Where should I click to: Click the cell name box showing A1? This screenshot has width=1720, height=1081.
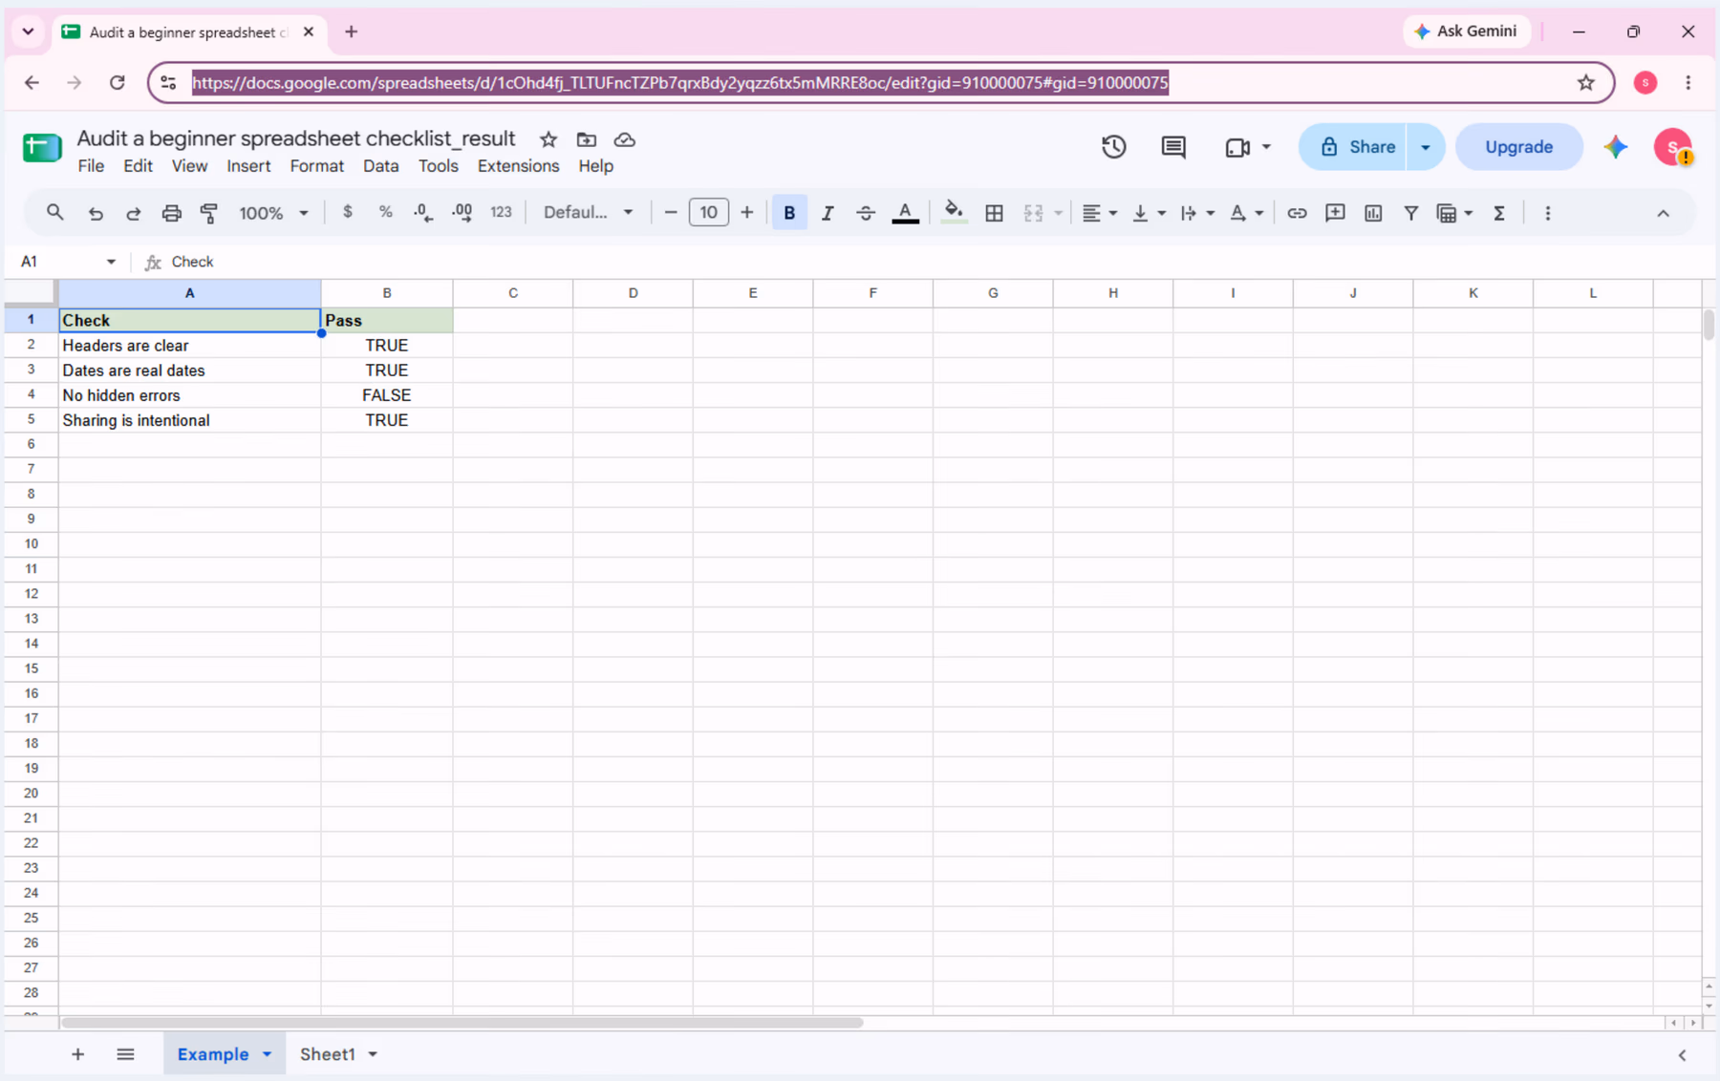[67, 262]
